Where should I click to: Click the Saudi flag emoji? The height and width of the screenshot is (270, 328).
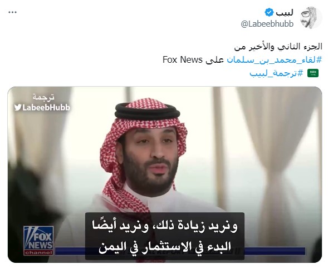(313, 73)
